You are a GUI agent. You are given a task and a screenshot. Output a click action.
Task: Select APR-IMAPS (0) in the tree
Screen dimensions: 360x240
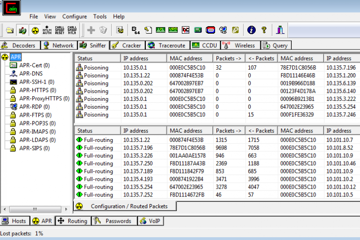(37, 132)
